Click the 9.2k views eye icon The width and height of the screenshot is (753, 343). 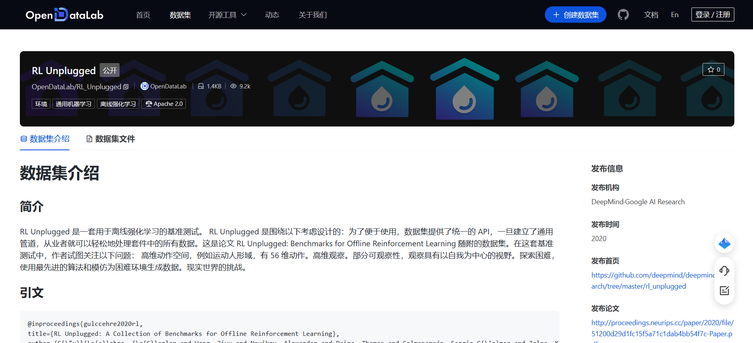[234, 86]
